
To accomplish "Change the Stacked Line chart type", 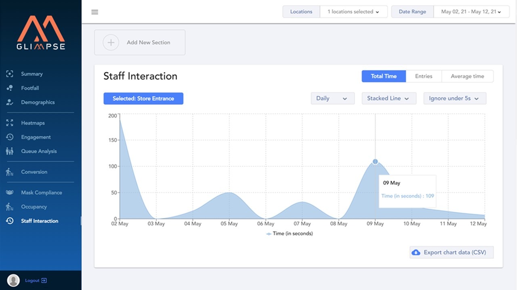I will coord(389,98).
